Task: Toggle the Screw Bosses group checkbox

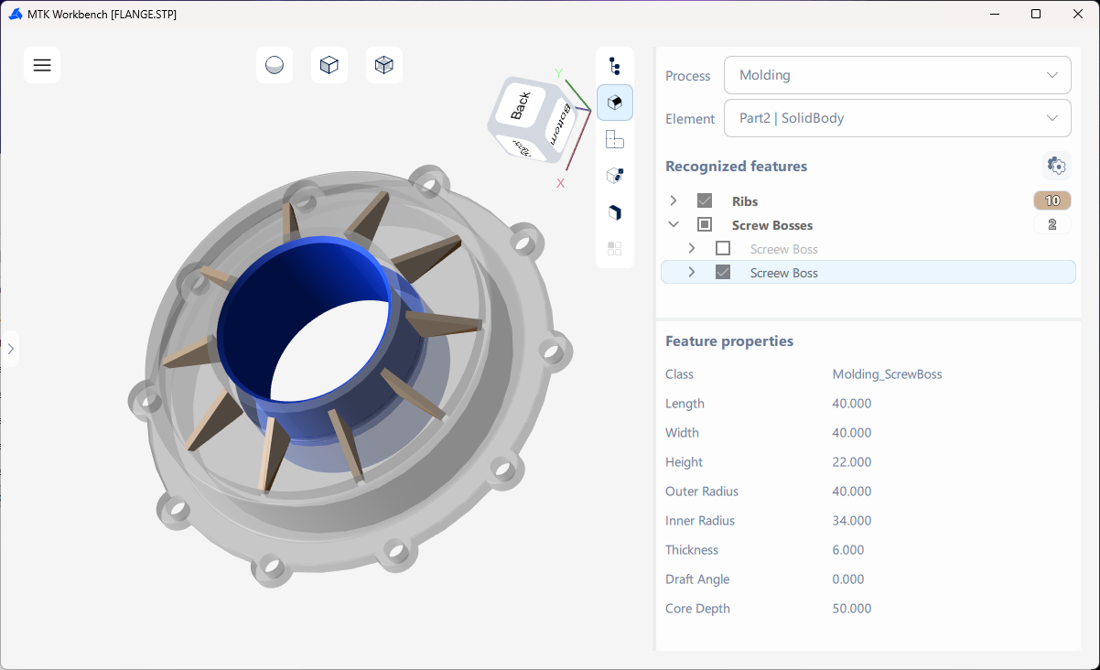Action: point(705,224)
